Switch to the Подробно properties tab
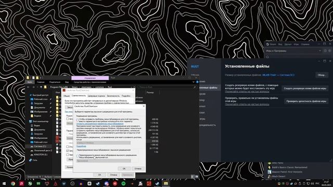Image resolution: width=333 pixels, height=187 pixels. coord(126,96)
